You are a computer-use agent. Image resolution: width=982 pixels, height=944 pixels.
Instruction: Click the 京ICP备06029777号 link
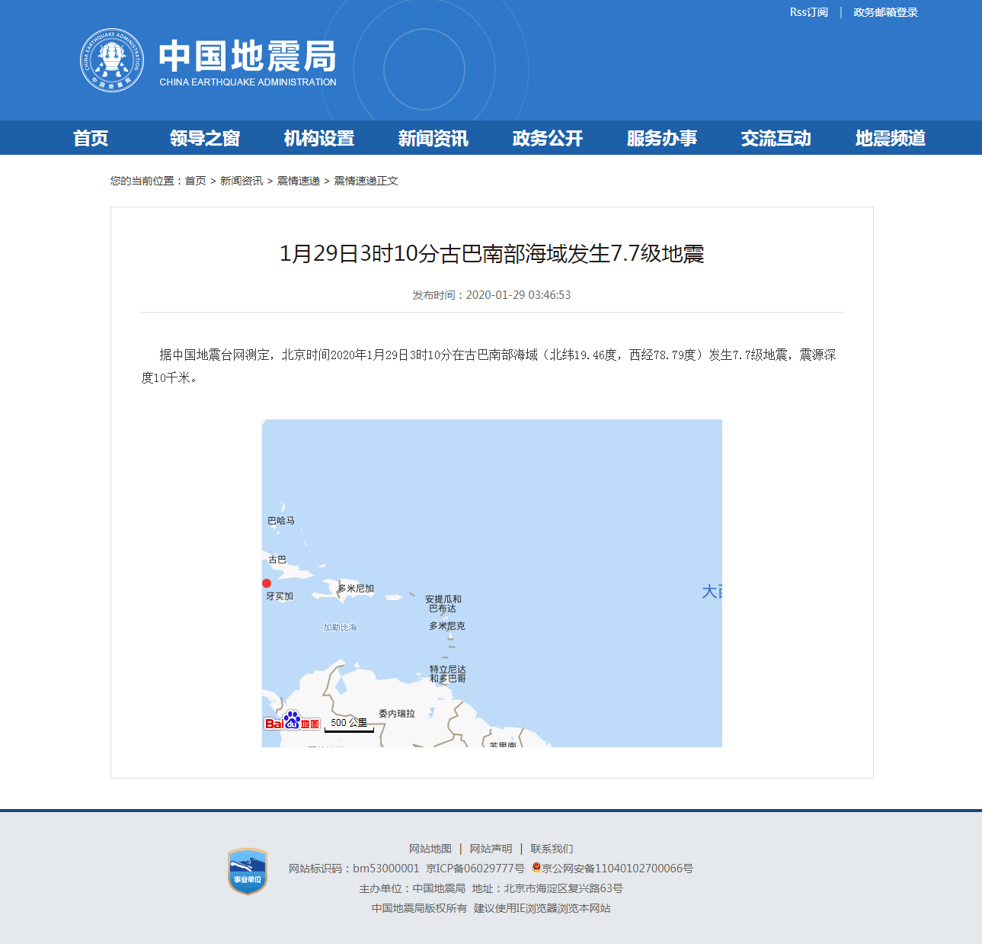point(475,869)
